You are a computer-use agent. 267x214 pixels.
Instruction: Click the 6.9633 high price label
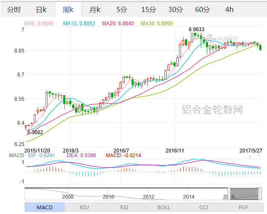click(197, 29)
